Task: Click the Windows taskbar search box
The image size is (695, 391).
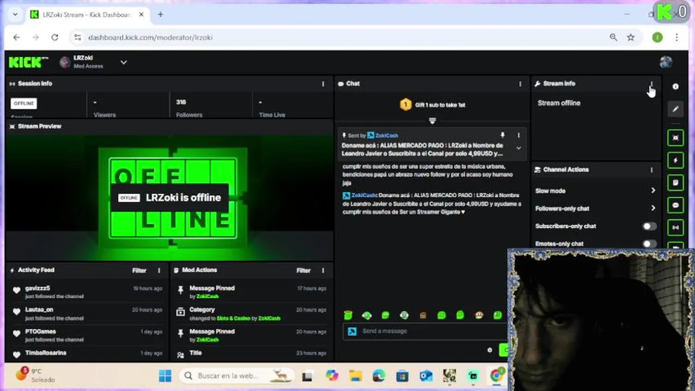Action: tap(237, 376)
